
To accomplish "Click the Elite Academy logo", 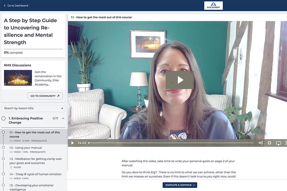I will click(x=213, y=5).
